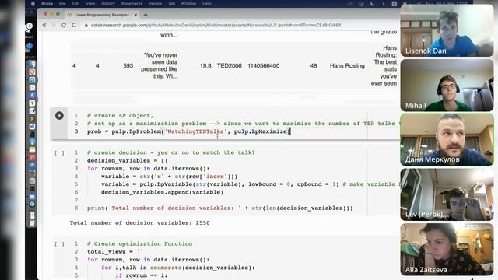
Task: Open the Apple menu
Action: coord(33,4)
